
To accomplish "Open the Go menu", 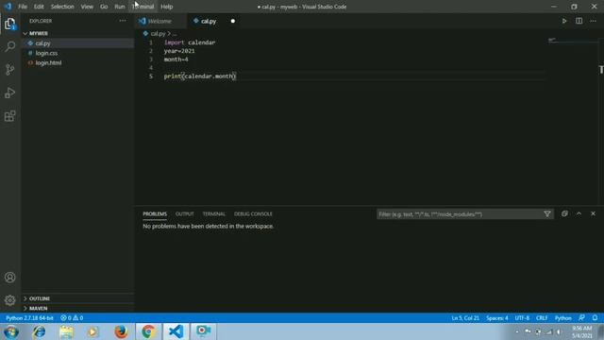I will click(104, 7).
